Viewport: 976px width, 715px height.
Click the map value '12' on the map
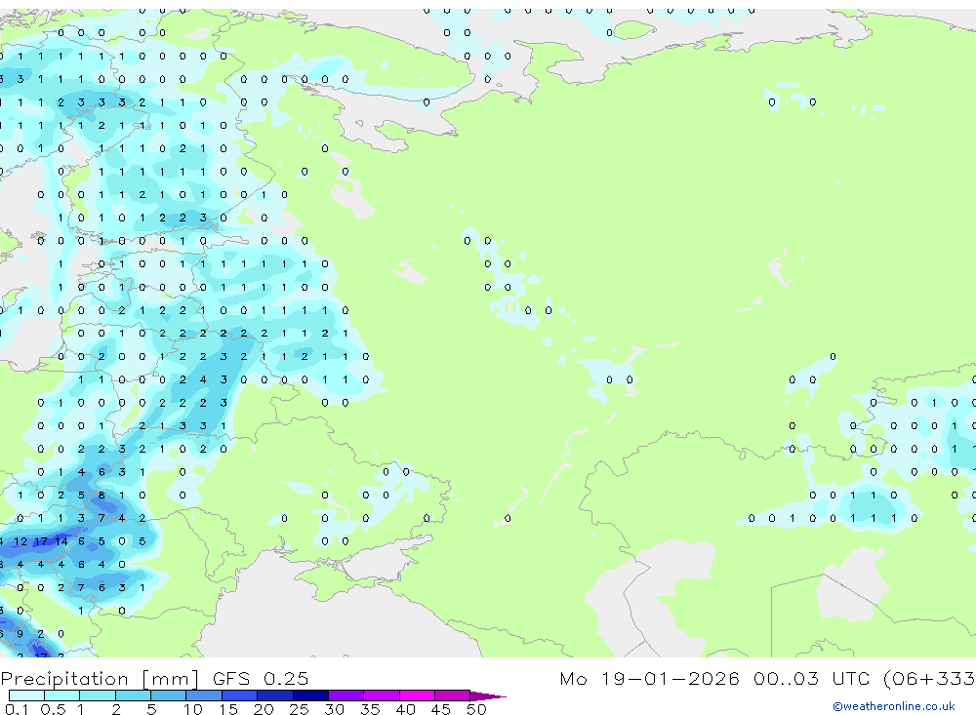click(20, 541)
